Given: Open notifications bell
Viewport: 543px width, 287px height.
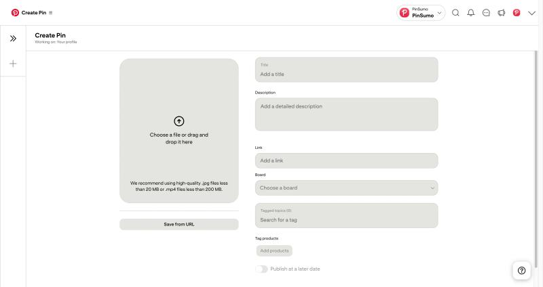Looking at the screenshot, I should tap(471, 13).
